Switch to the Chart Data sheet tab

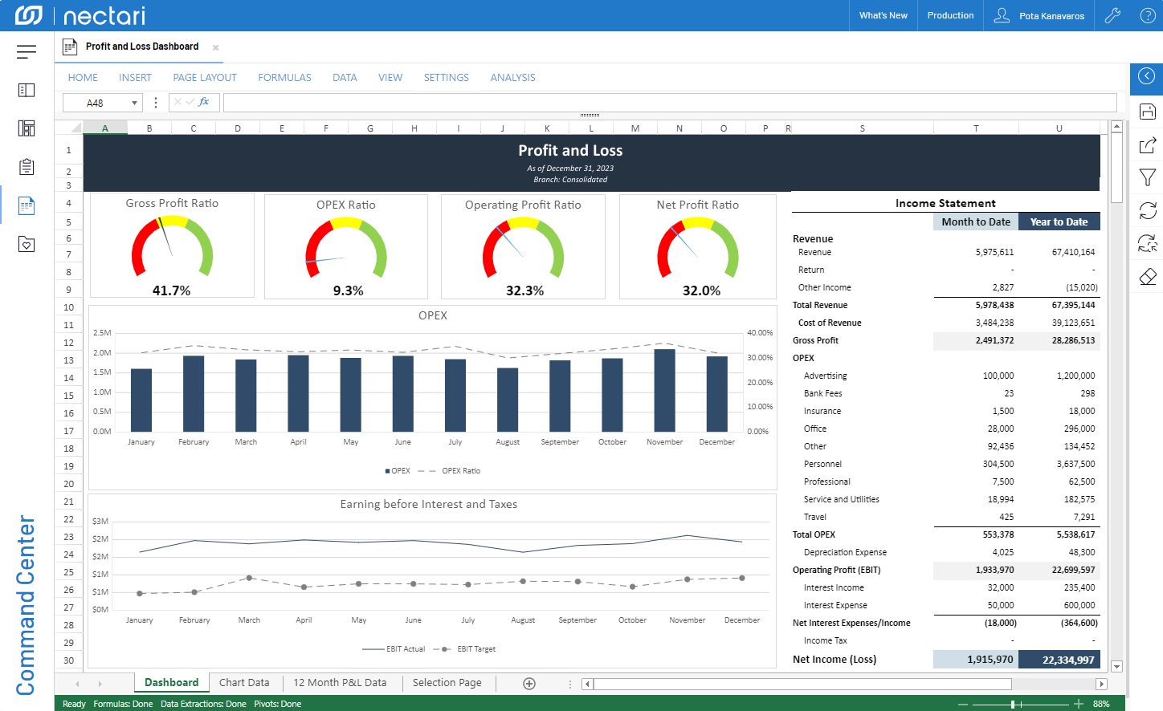pos(244,683)
